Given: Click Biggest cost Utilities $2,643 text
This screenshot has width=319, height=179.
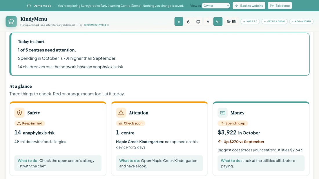Looking at the screenshot, I should 260,150.
